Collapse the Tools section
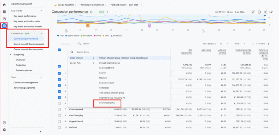 [41, 78]
